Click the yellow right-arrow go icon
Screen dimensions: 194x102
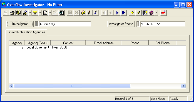coord(132,12)
